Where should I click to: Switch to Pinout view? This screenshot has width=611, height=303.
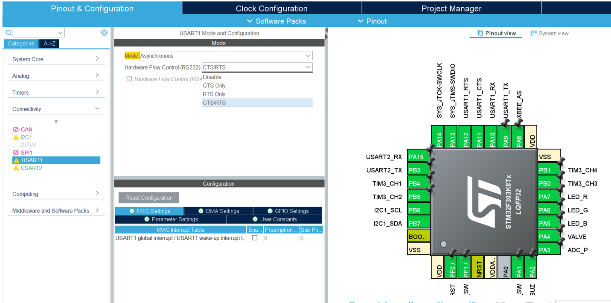pos(496,33)
